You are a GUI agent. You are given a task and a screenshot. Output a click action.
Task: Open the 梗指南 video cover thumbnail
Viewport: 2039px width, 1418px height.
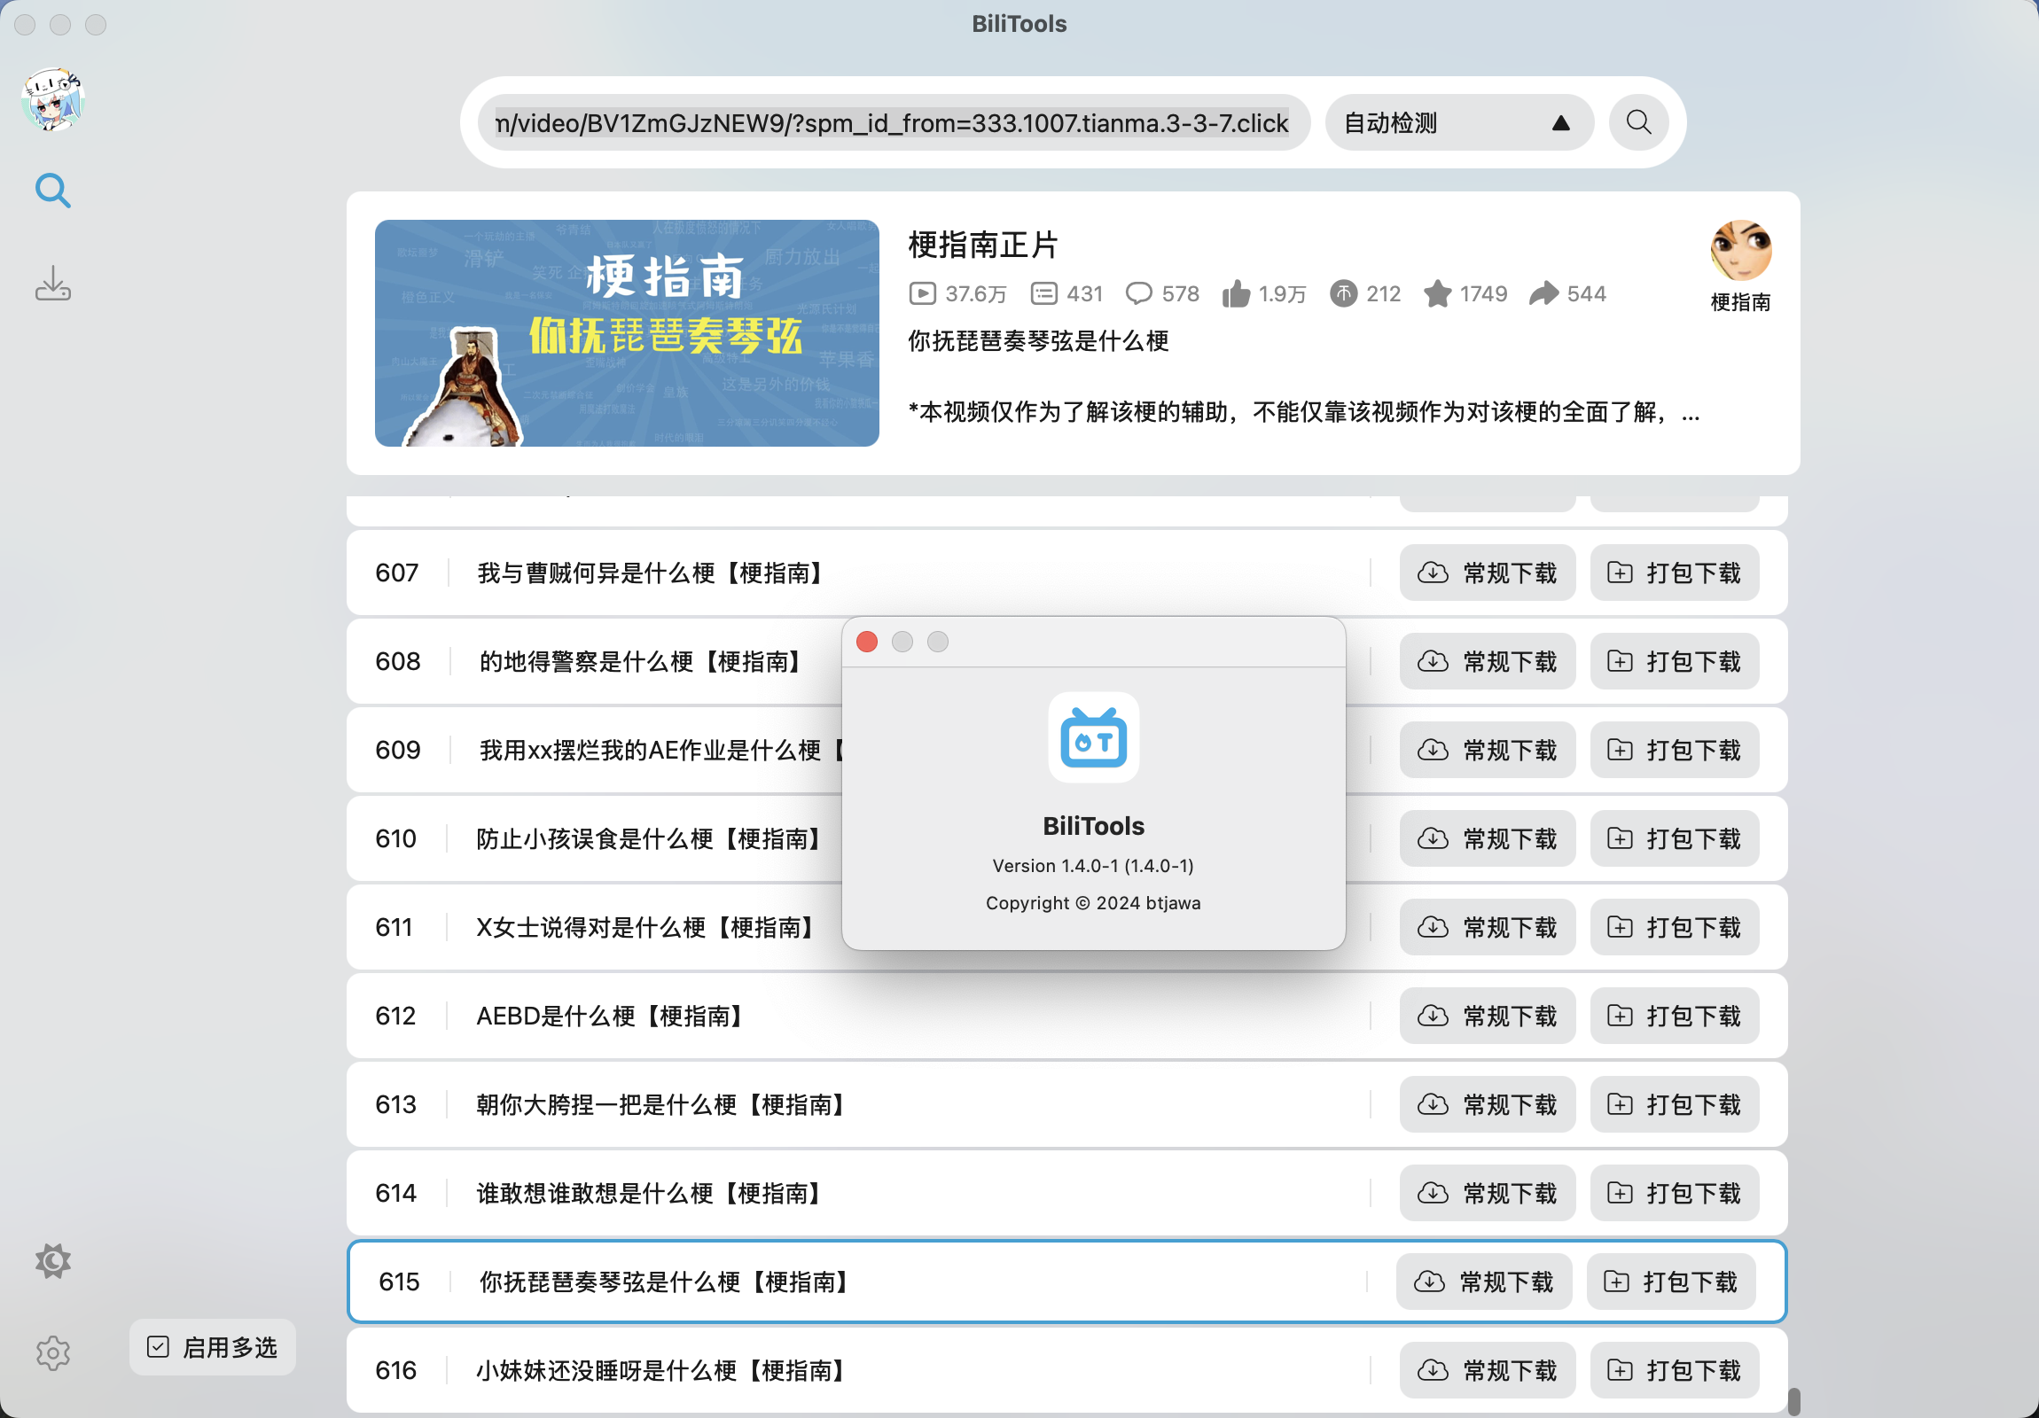coord(627,333)
